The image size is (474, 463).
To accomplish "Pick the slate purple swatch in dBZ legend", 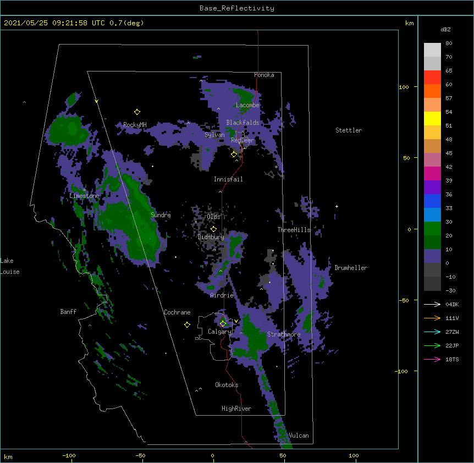I will pyautogui.click(x=432, y=256).
